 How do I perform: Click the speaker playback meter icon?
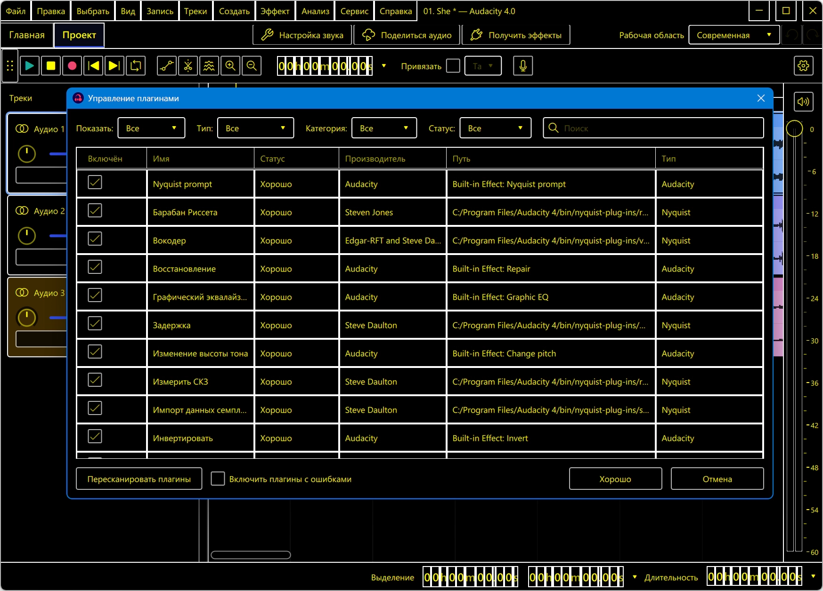(803, 102)
